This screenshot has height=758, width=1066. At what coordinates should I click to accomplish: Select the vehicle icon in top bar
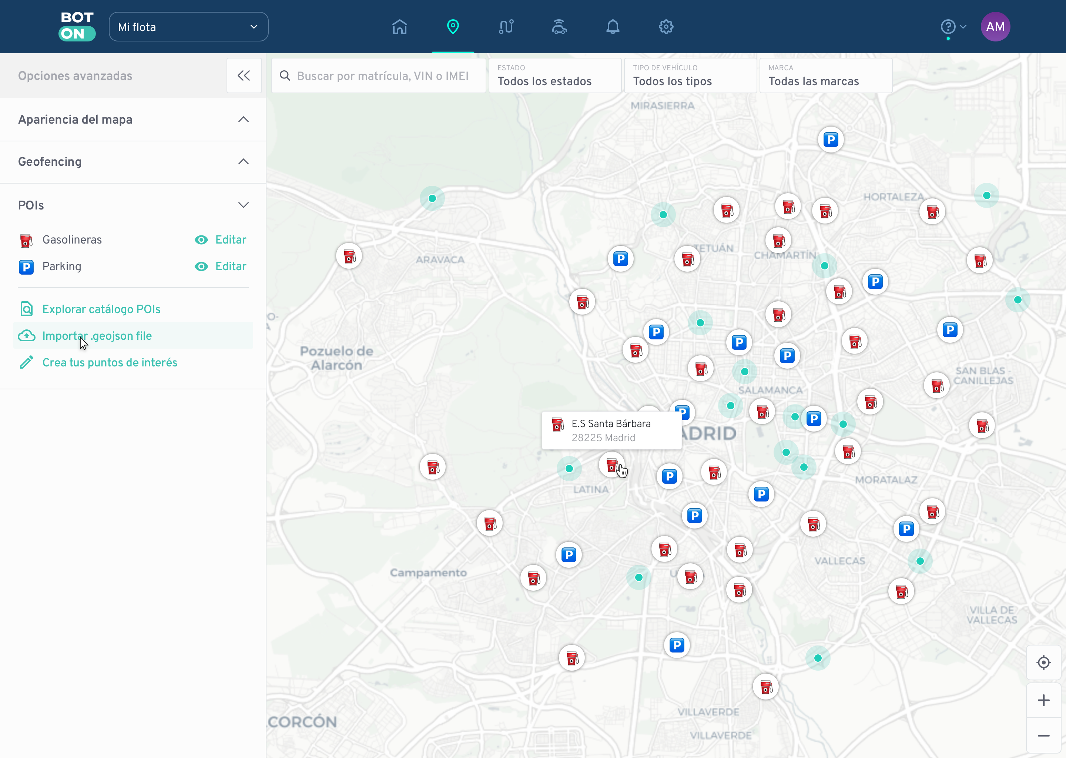pos(559,27)
